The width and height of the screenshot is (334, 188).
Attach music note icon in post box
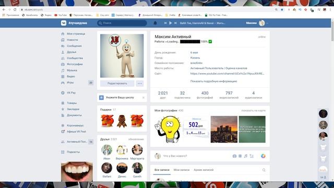click(x=246, y=156)
